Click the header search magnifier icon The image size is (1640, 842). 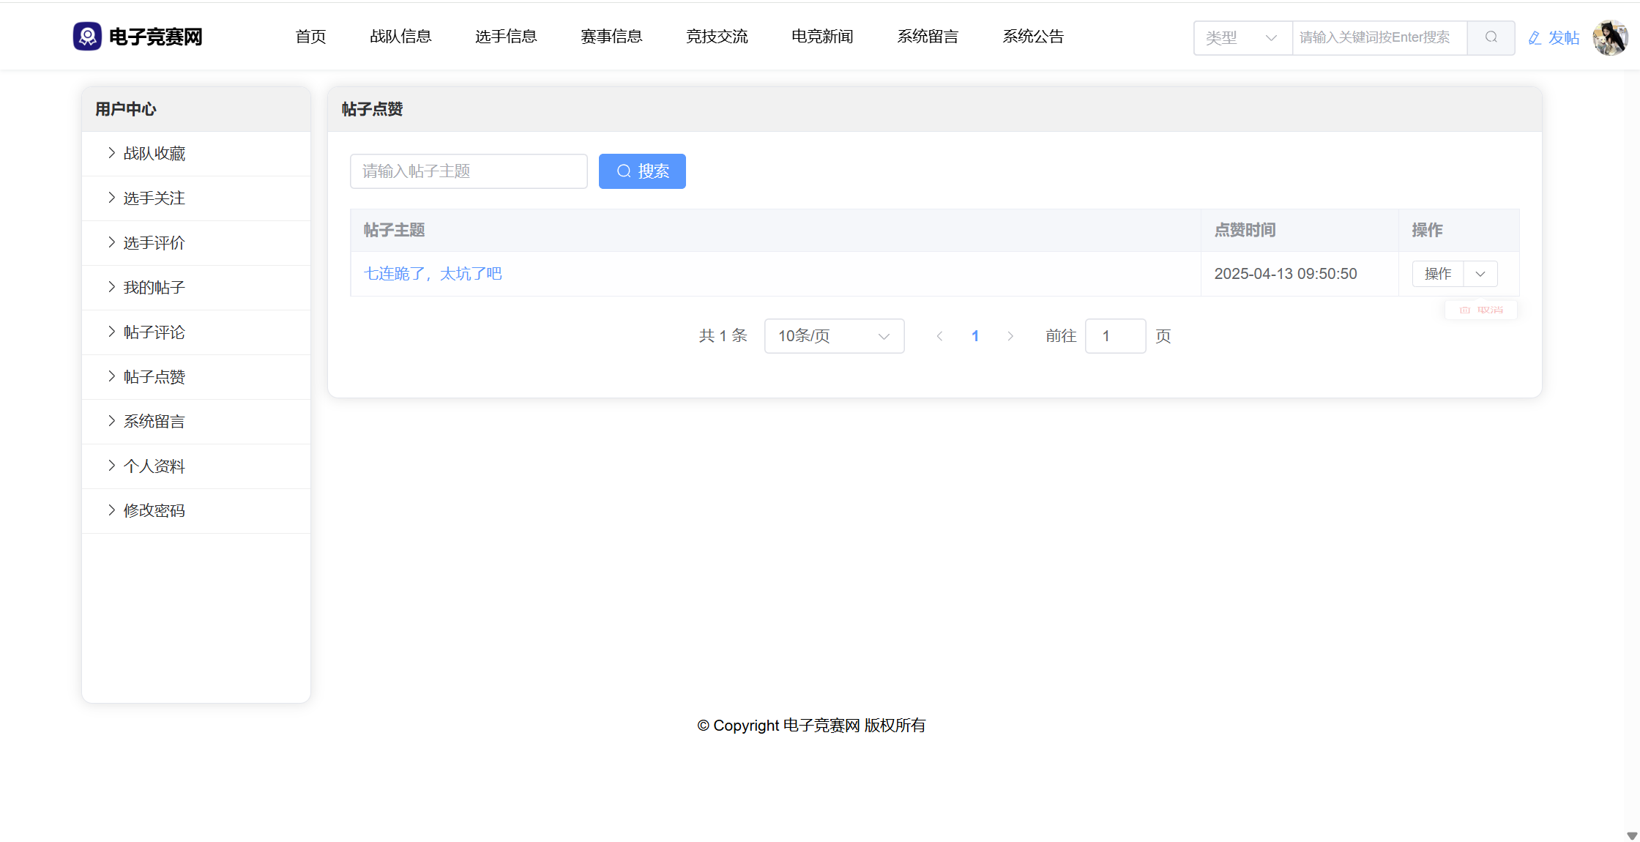click(x=1491, y=37)
